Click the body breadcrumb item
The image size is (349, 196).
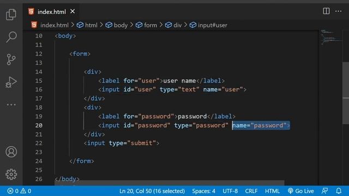pyautogui.click(x=116, y=25)
